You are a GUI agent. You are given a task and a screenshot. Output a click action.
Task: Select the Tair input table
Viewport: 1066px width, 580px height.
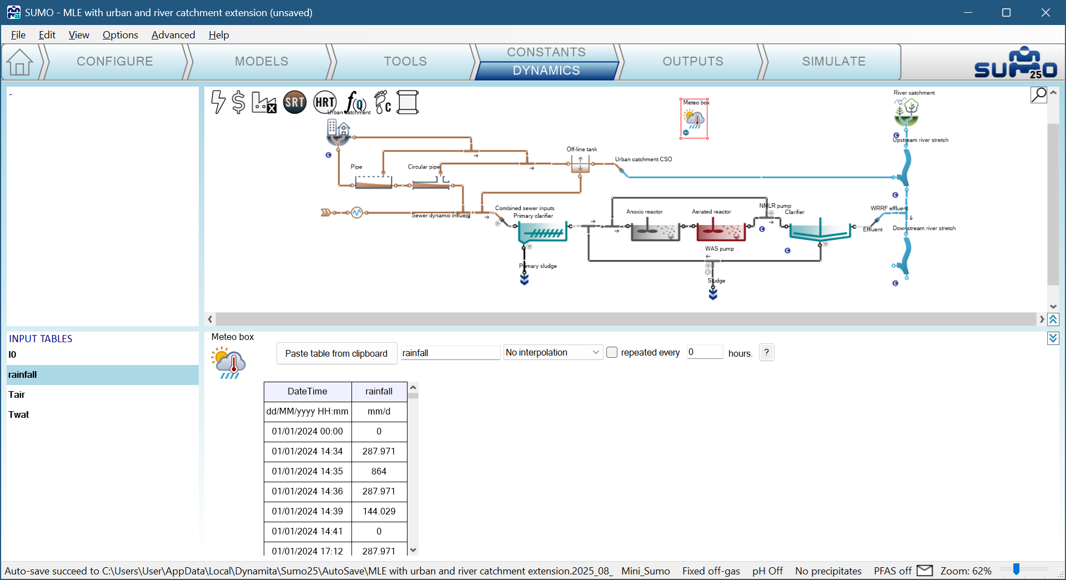tap(17, 394)
